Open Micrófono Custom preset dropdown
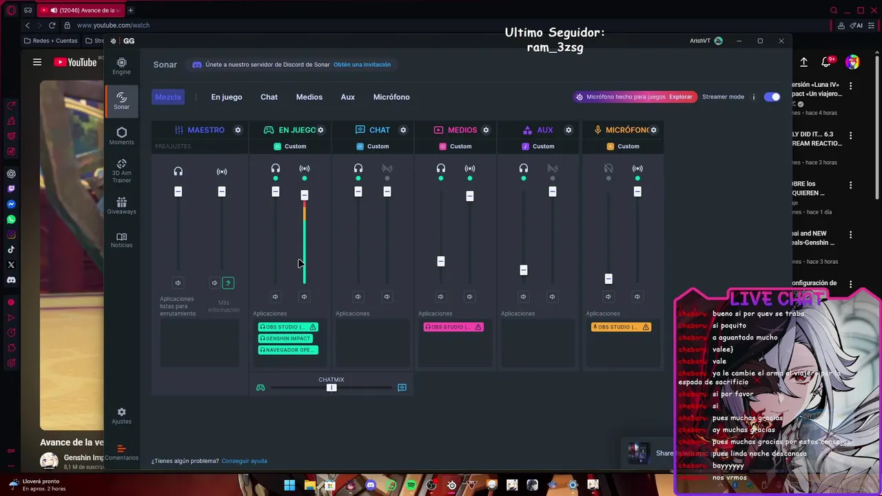This screenshot has height=496, width=882. pyautogui.click(x=623, y=147)
